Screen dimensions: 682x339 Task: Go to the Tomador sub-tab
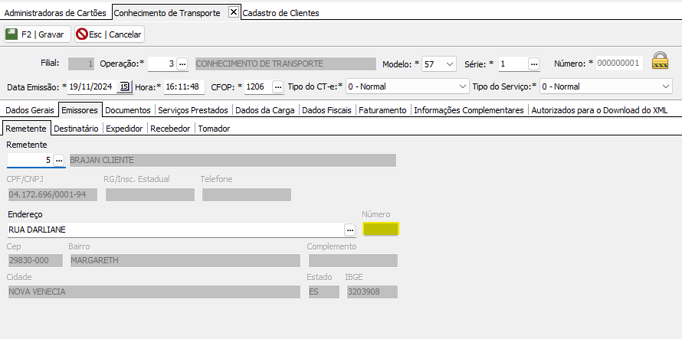pos(214,129)
